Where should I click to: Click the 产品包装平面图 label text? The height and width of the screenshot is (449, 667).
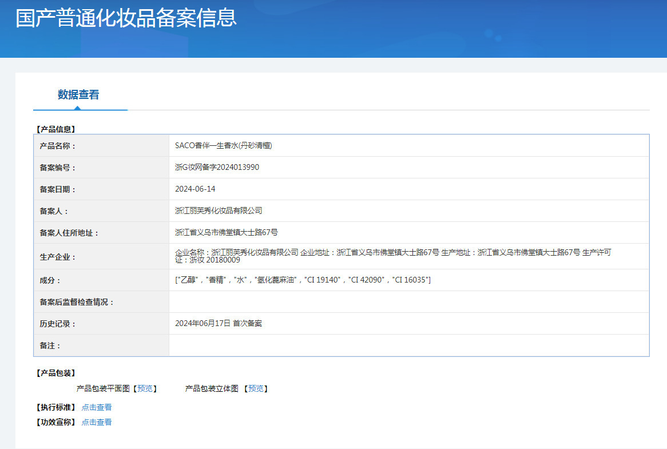click(x=103, y=388)
